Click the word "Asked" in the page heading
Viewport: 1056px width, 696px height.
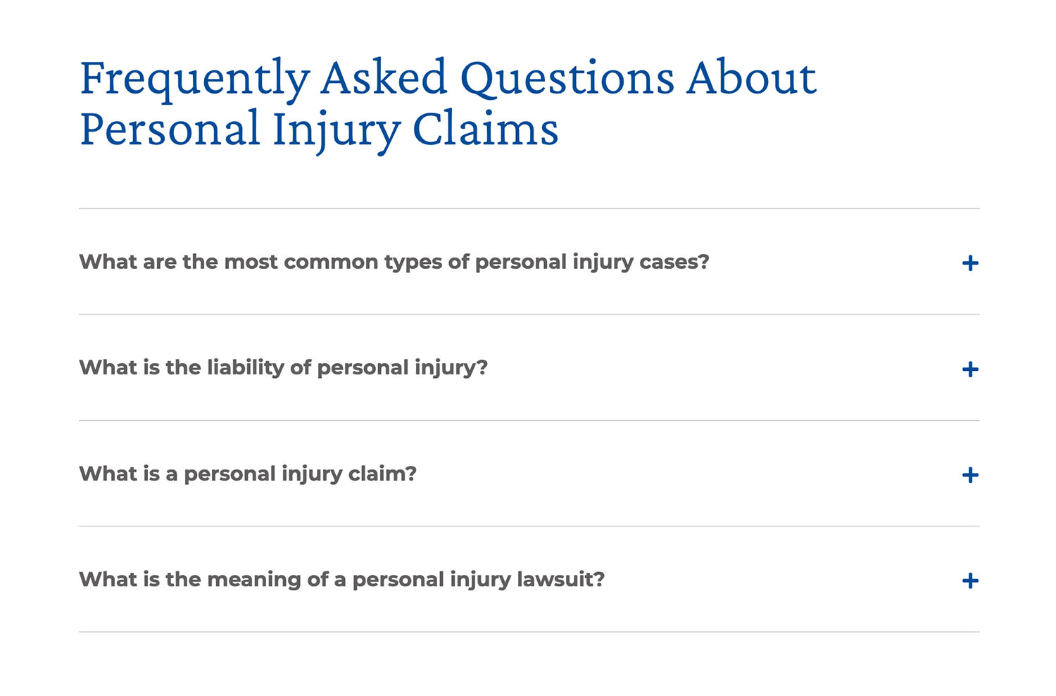tap(384, 78)
